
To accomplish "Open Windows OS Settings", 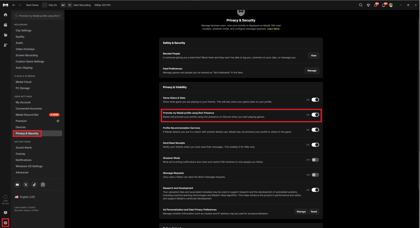I will pos(29,166).
